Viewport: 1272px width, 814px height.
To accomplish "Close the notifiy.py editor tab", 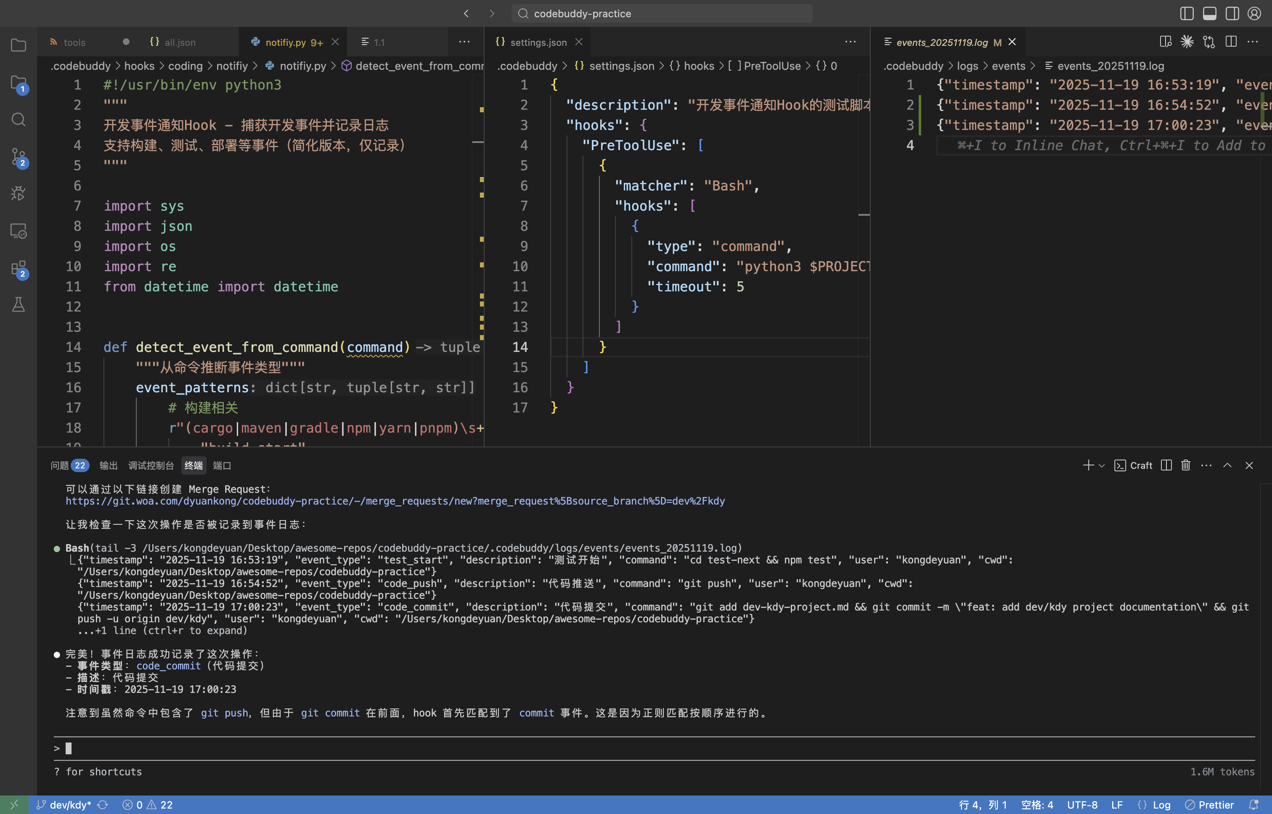I will pyautogui.click(x=335, y=42).
